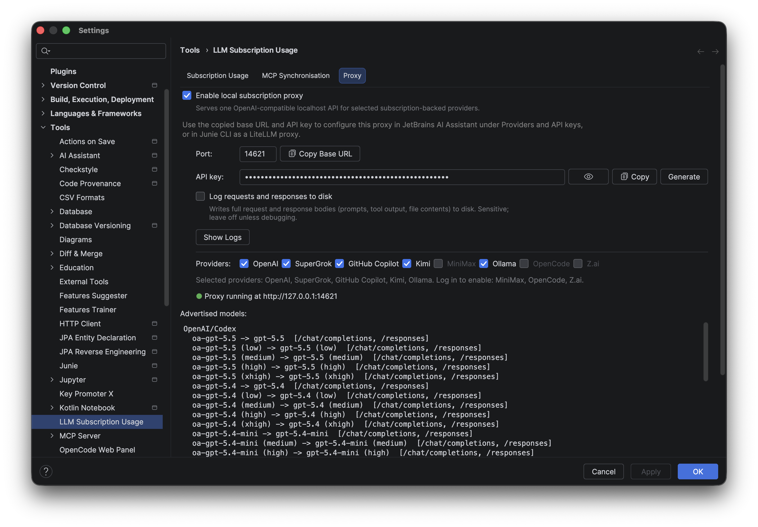The image size is (758, 527).
Task: Open the Checkstyle settings page
Action: 79,170
